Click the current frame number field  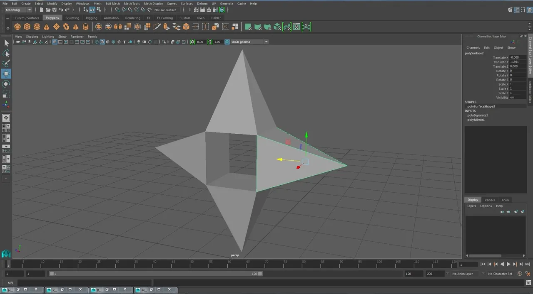point(468,264)
